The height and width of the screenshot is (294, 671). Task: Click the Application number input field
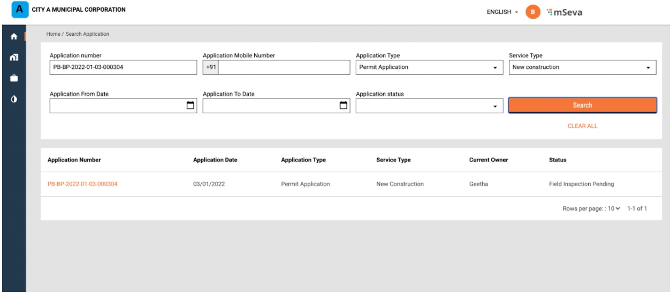point(123,67)
